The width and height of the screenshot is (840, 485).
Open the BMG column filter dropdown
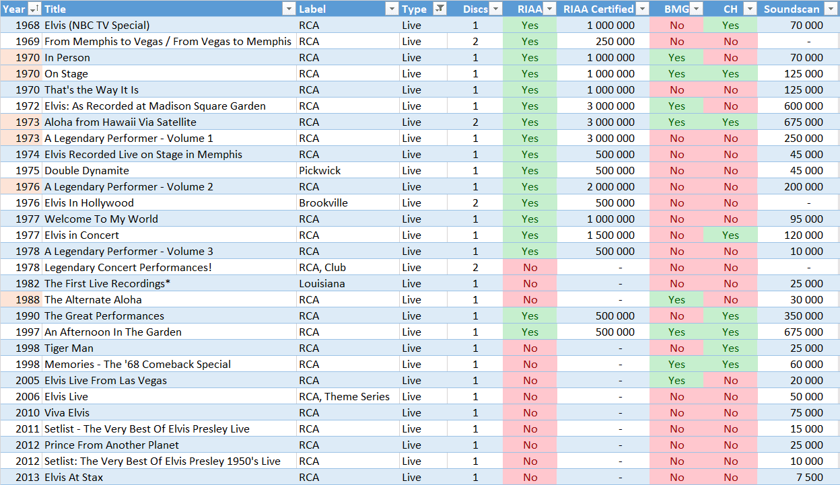coord(697,9)
